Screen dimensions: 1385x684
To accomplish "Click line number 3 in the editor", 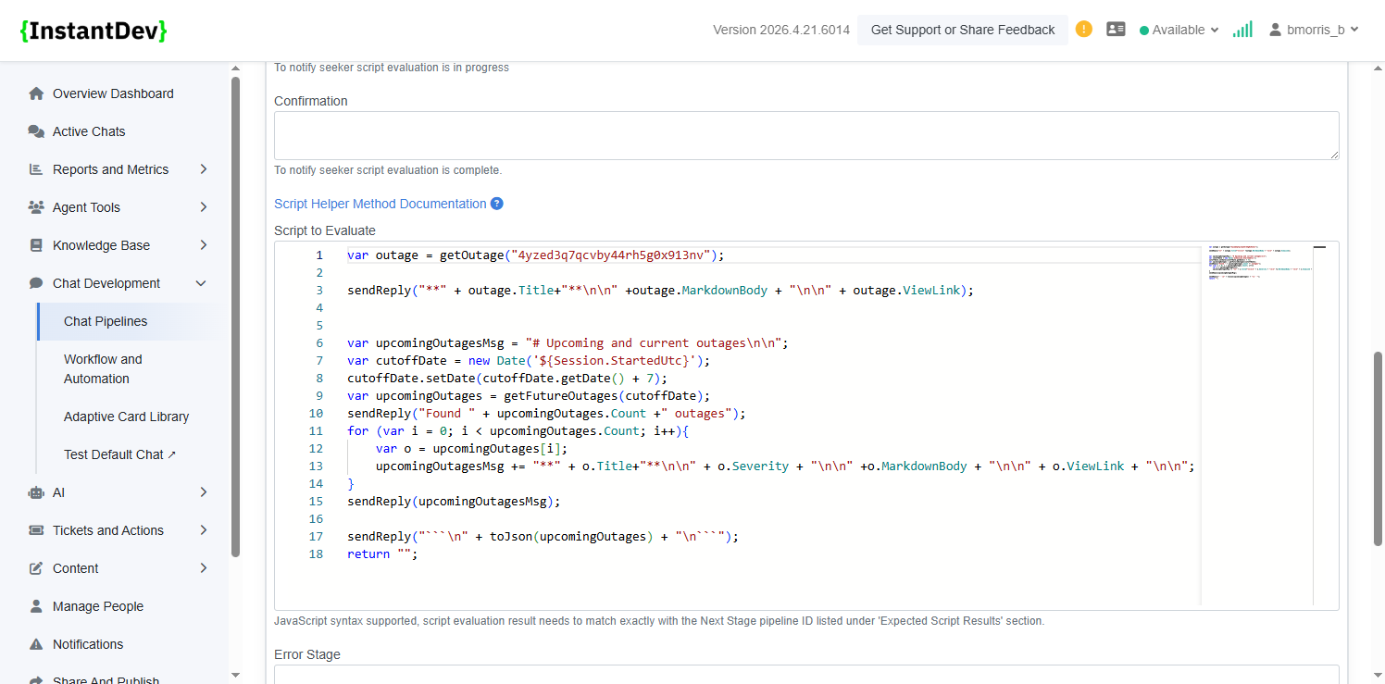I will click(318, 291).
